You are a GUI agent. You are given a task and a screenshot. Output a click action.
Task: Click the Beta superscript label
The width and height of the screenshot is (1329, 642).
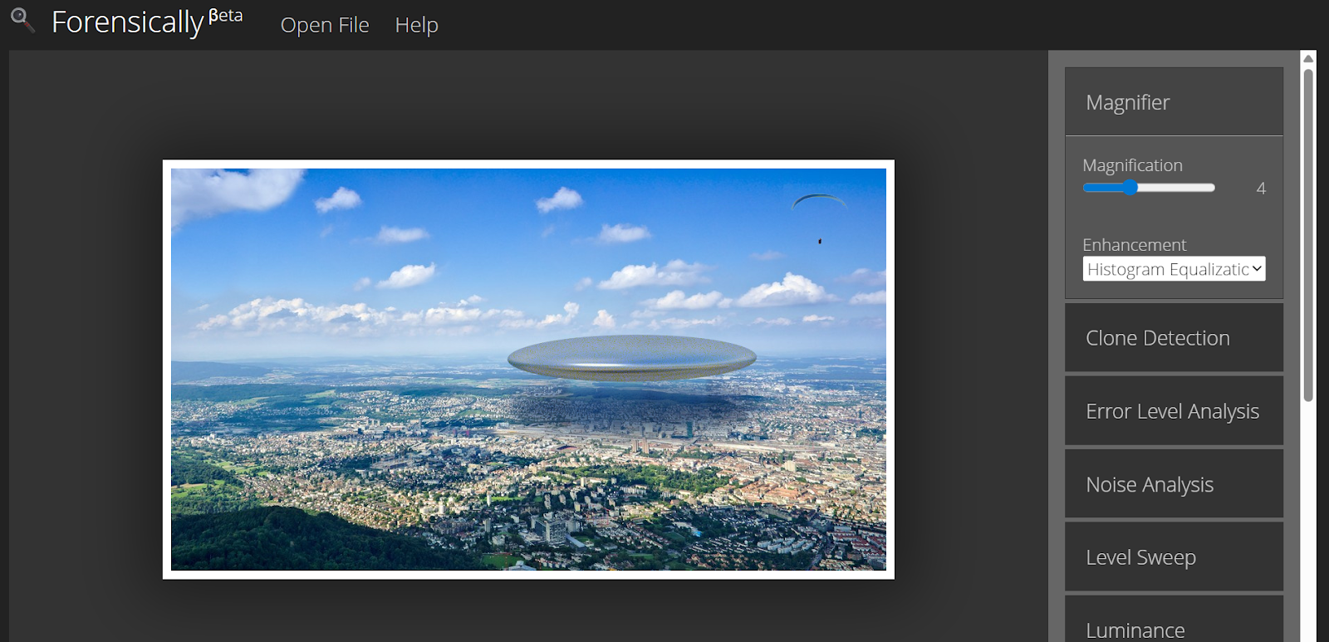click(x=225, y=16)
